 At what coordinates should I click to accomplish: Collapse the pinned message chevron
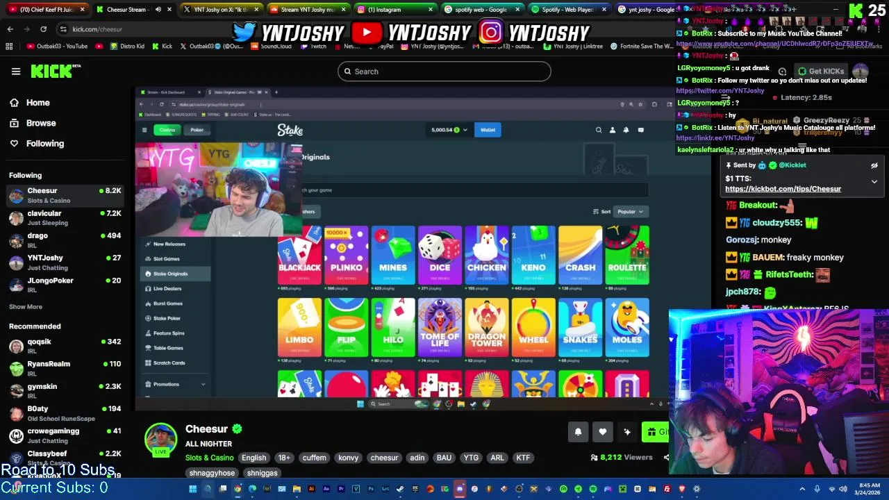click(x=874, y=181)
